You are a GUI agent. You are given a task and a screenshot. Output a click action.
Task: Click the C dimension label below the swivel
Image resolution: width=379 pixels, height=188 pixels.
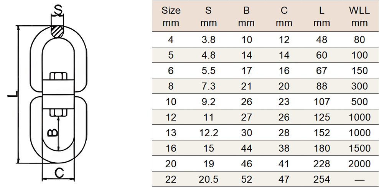pyautogui.click(x=59, y=173)
